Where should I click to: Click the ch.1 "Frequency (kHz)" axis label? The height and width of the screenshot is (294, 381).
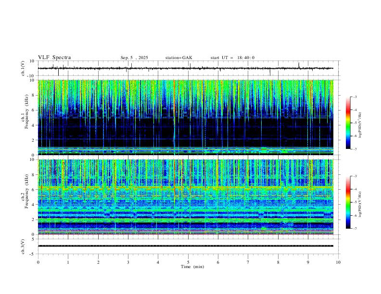point(27,111)
